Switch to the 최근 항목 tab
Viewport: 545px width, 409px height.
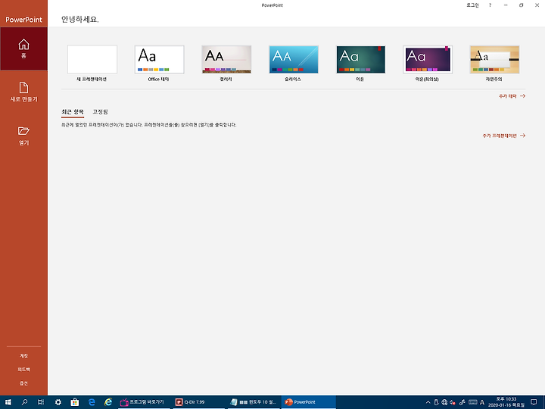point(73,111)
